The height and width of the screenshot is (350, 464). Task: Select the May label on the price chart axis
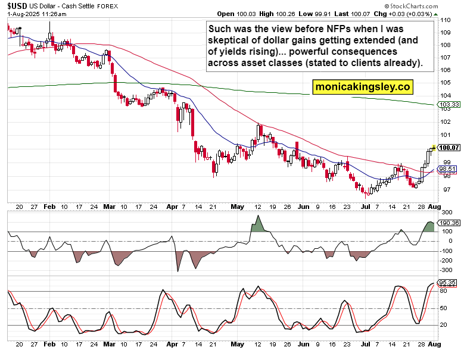(238, 207)
